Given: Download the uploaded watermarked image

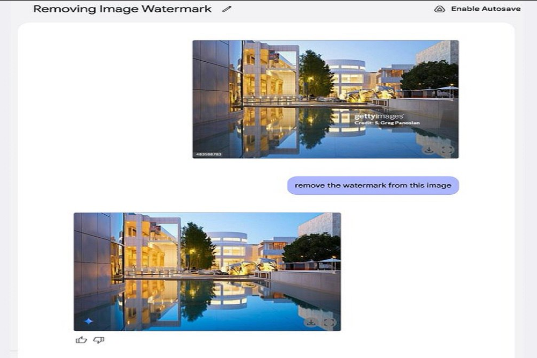Looking at the screenshot, I should pyautogui.click(x=429, y=150).
